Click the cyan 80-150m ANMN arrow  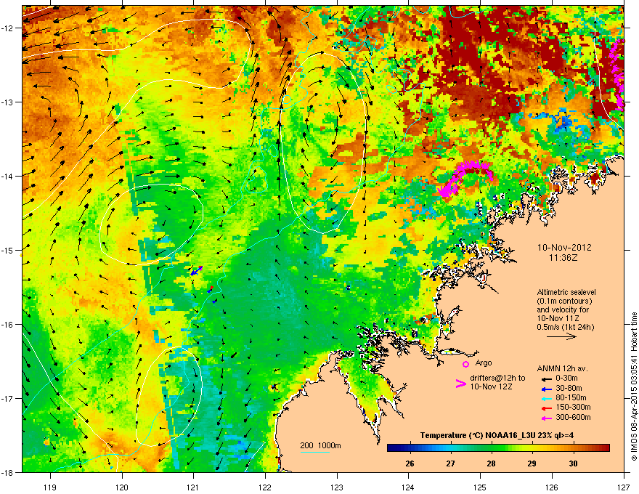pos(546,398)
